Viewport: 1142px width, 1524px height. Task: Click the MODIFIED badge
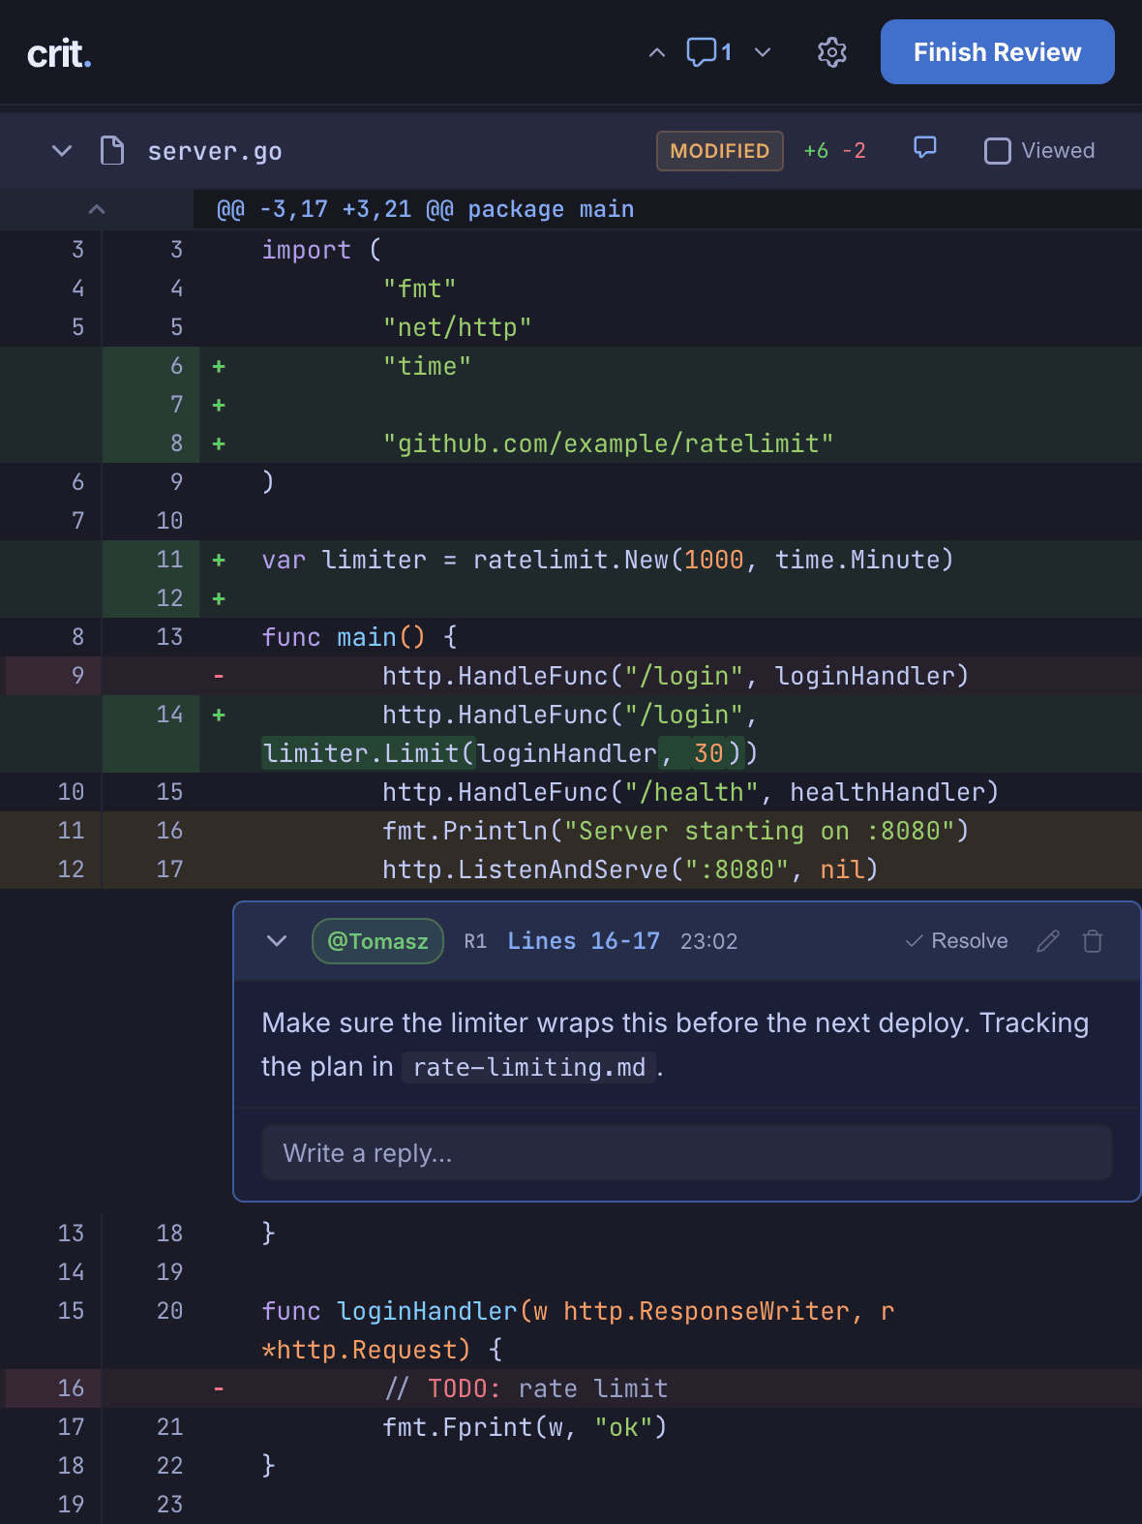tap(720, 151)
